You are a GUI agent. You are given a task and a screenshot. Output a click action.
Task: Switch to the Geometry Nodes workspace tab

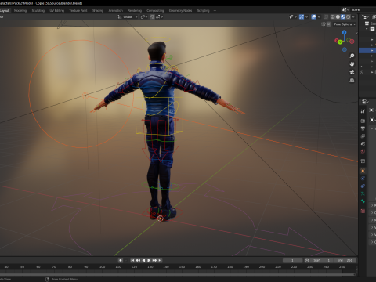point(180,10)
